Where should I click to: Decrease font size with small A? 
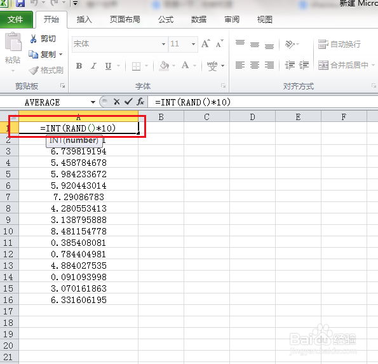[x=220, y=44]
